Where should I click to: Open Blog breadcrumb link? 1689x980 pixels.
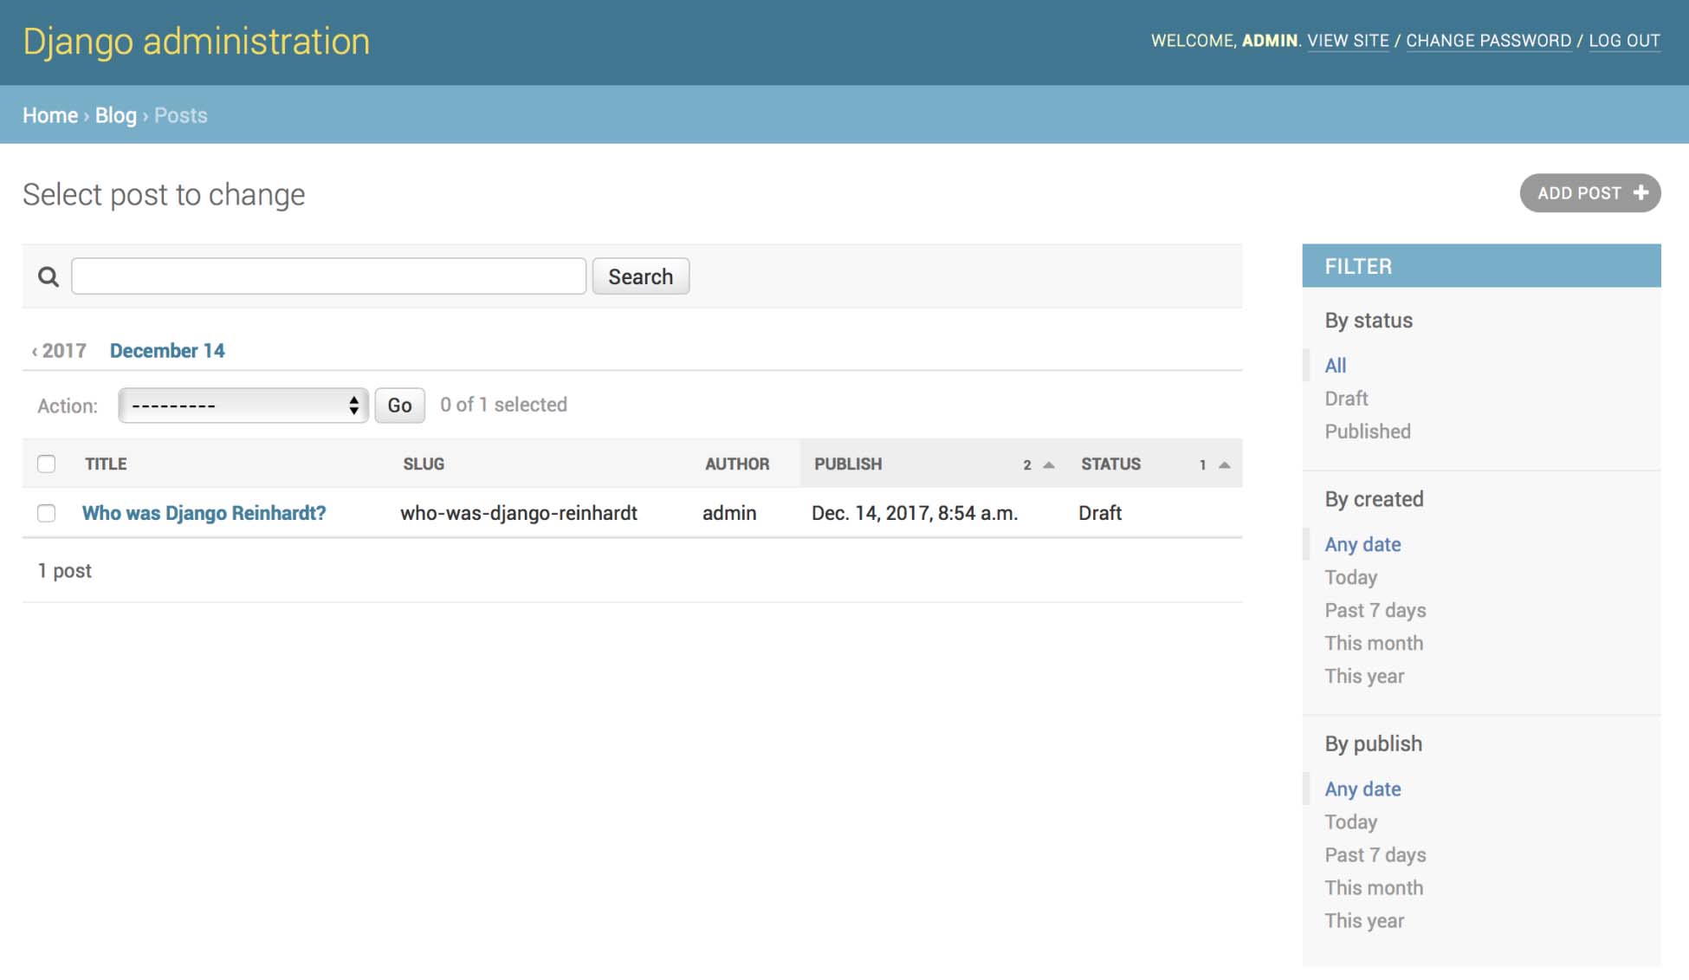[x=116, y=115]
